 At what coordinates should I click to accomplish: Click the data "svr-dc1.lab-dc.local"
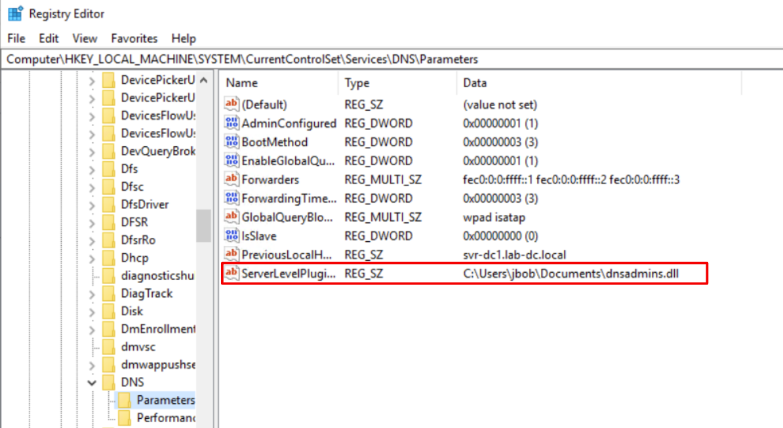pos(514,255)
